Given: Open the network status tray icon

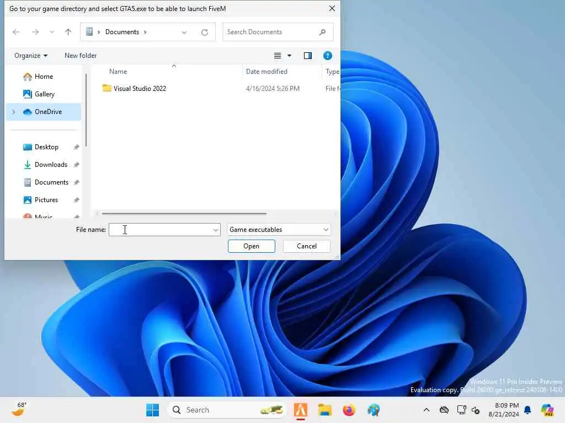Looking at the screenshot, I should [461, 410].
